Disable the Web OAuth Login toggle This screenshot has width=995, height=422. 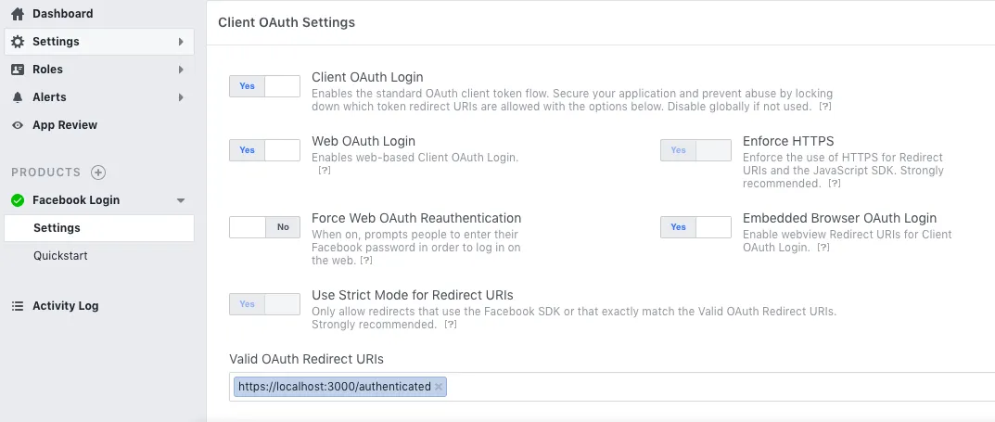(x=264, y=150)
